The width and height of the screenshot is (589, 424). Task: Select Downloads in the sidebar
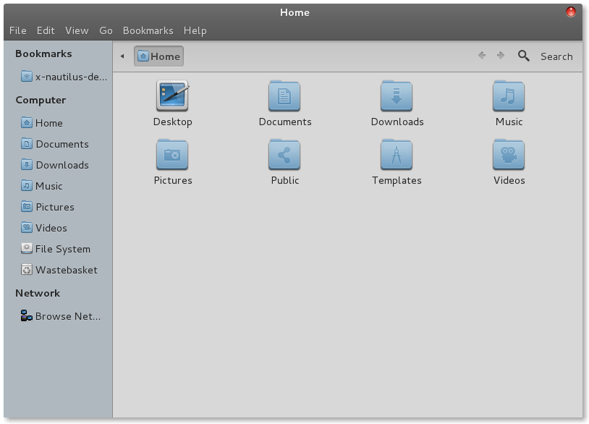(55, 165)
